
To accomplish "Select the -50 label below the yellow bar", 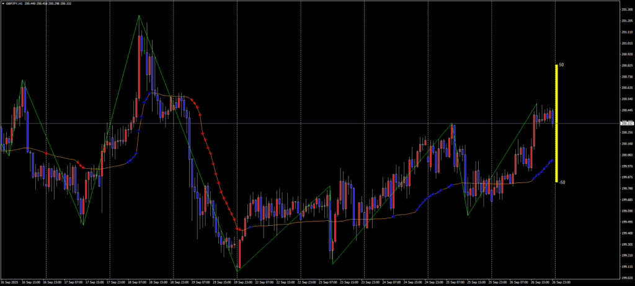I will coord(561,182).
